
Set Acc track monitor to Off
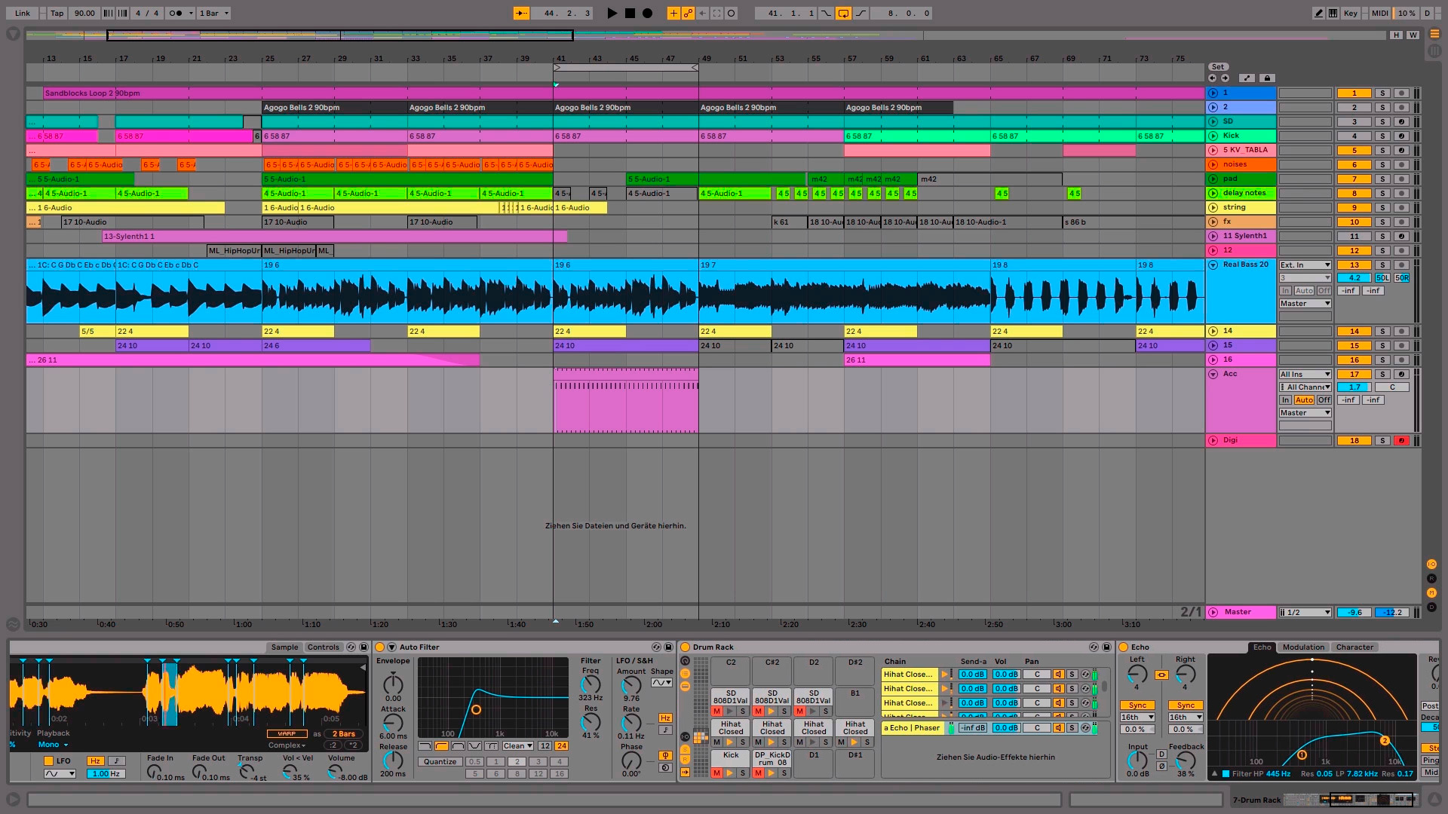coord(1324,399)
